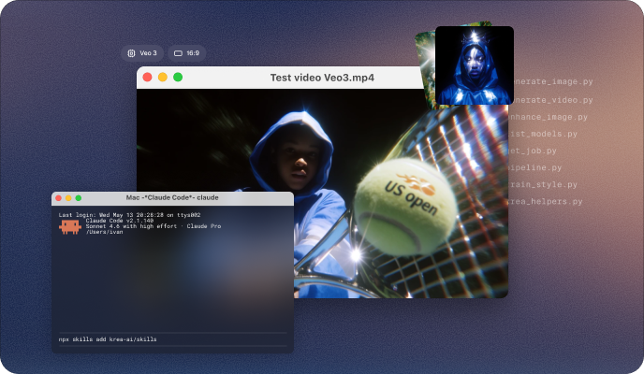Minimize the Test video Veo3.mp4 window
This screenshot has height=374, width=644.
[163, 77]
